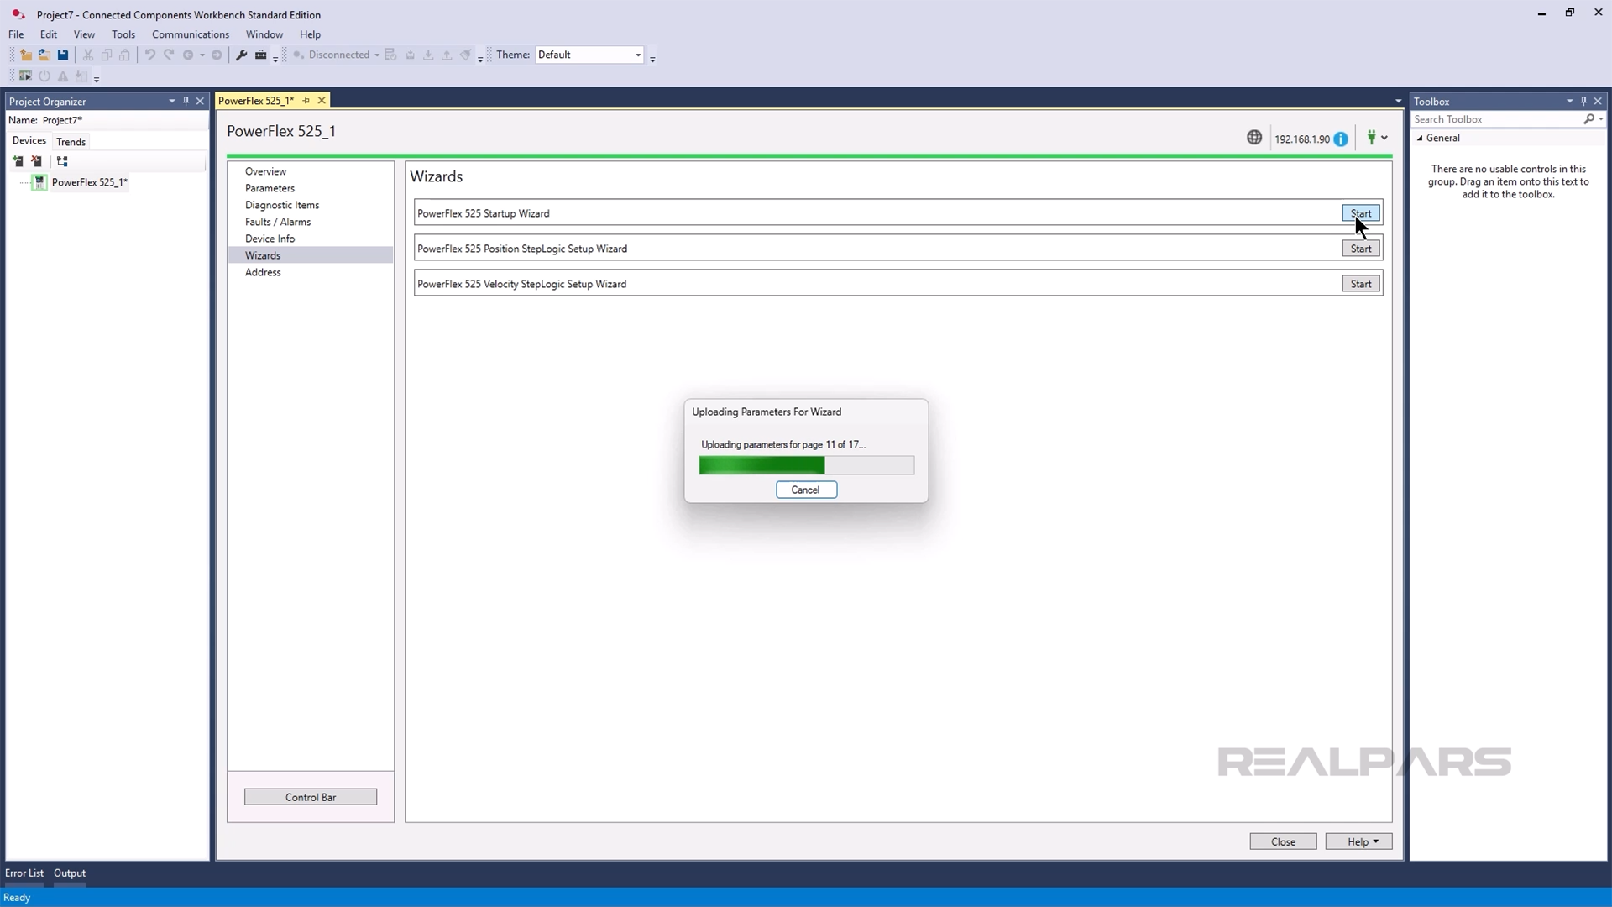Screen dimensions: 1612x907
Task: Open the Communications menu
Action: [x=190, y=34]
